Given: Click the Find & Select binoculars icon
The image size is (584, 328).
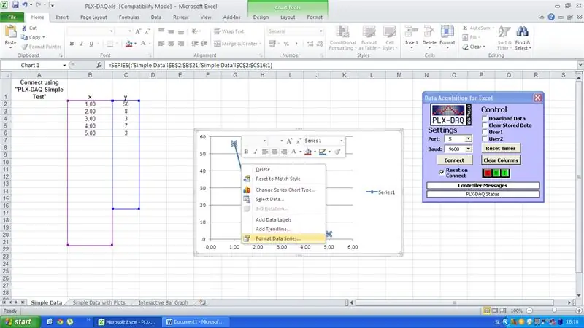Looking at the screenshot, I should tap(522, 32).
